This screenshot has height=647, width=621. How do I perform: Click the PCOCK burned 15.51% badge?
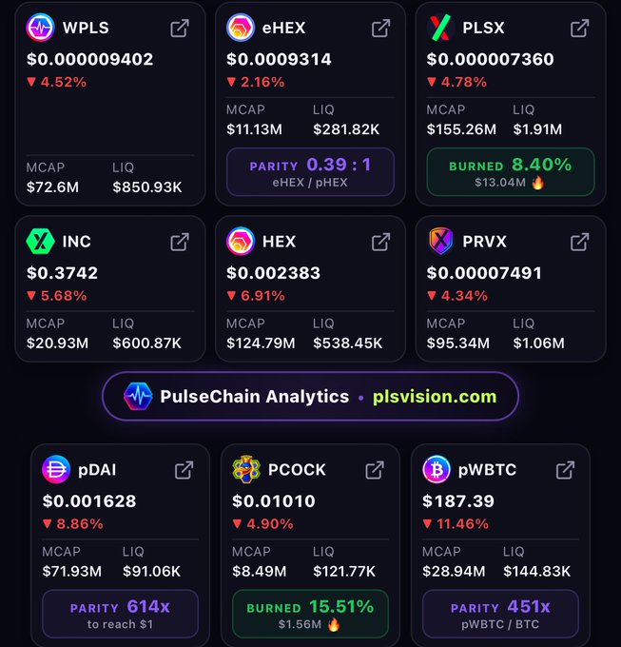click(310, 614)
